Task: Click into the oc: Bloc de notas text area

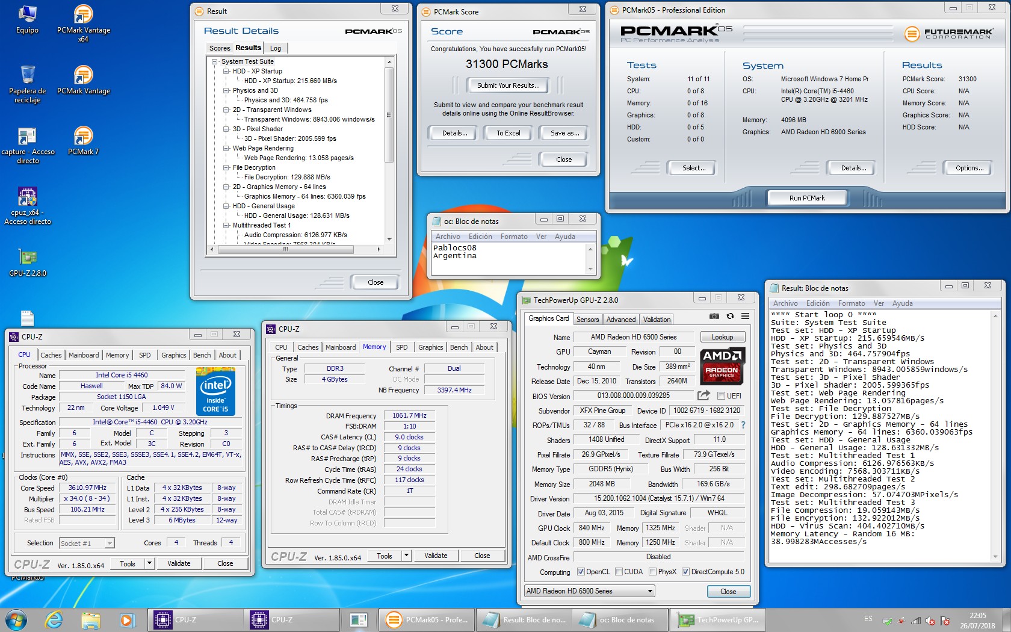Action: click(509, 259)
